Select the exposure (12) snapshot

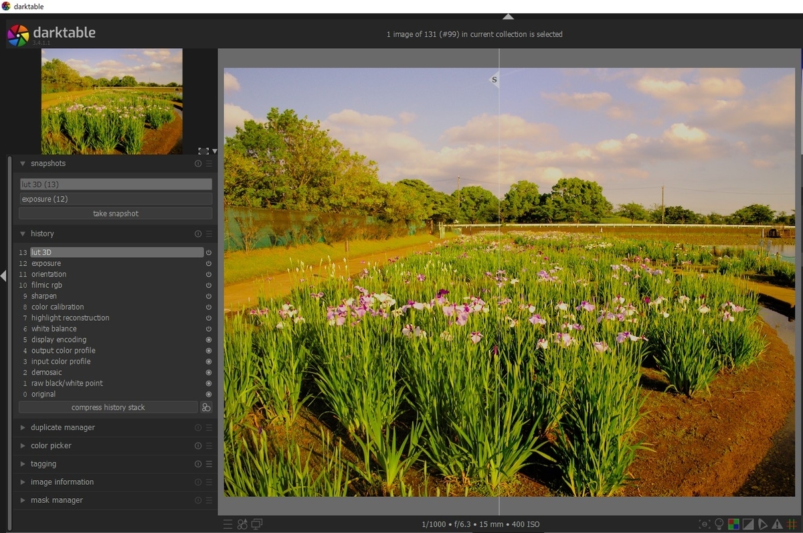click(x=116, y=199)
